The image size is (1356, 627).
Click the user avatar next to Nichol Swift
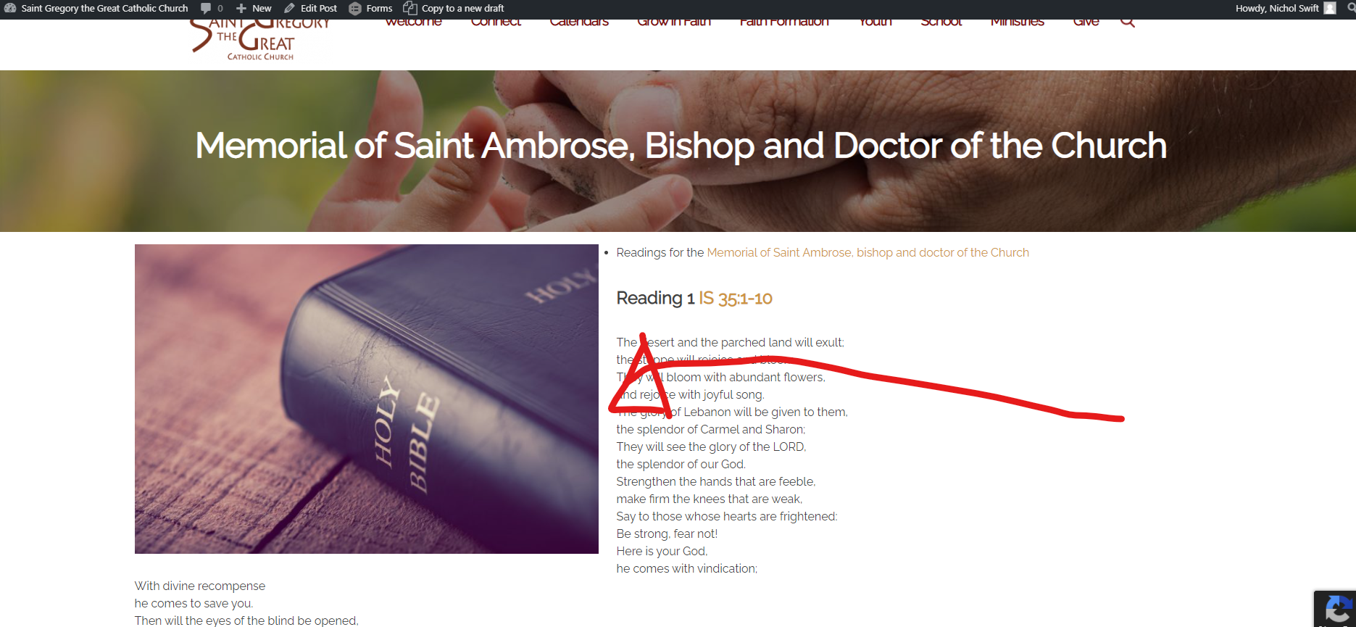pos(1330,9)
